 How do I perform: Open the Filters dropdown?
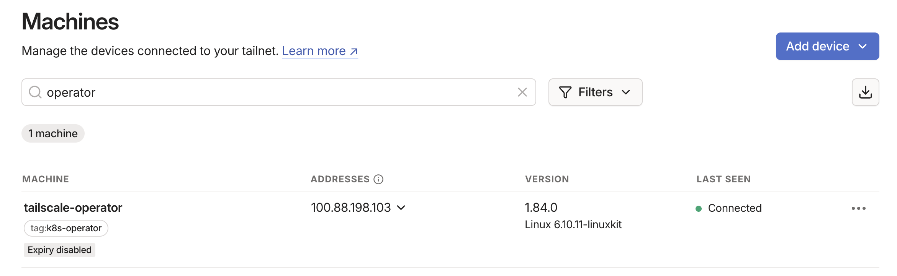(x=595, y=92)
